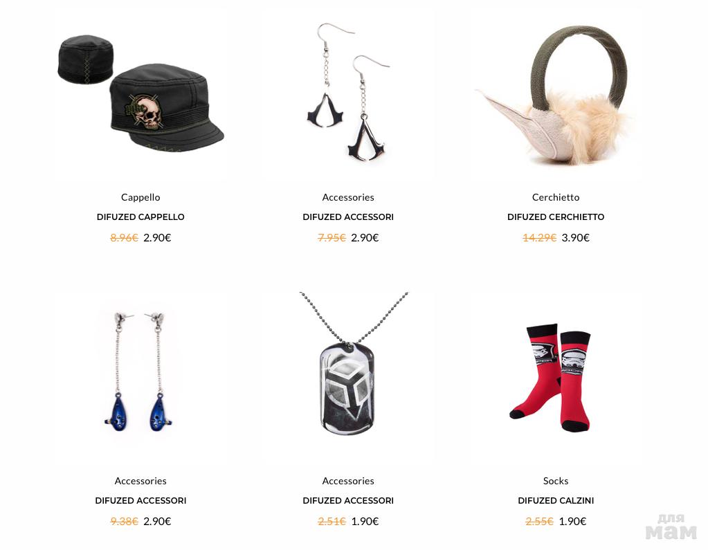Click DIFUZED ACCESSORI title under Assassin's earrings
The image size is (708, 550).
[348, 217]
